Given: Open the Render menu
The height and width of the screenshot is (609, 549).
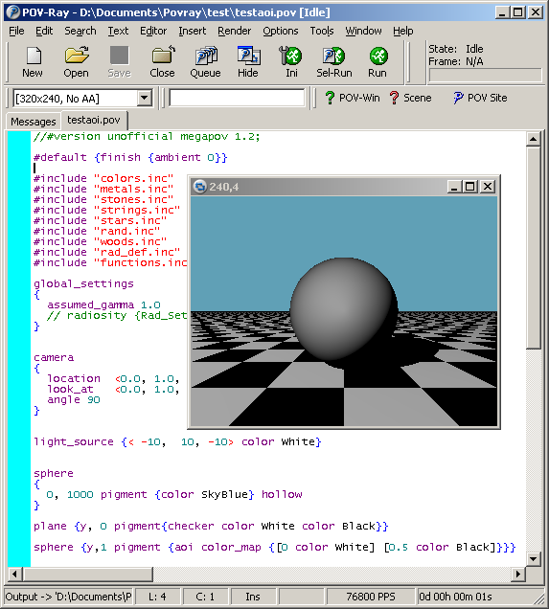Looking at the screenshot, I should [x=235, y=31].
